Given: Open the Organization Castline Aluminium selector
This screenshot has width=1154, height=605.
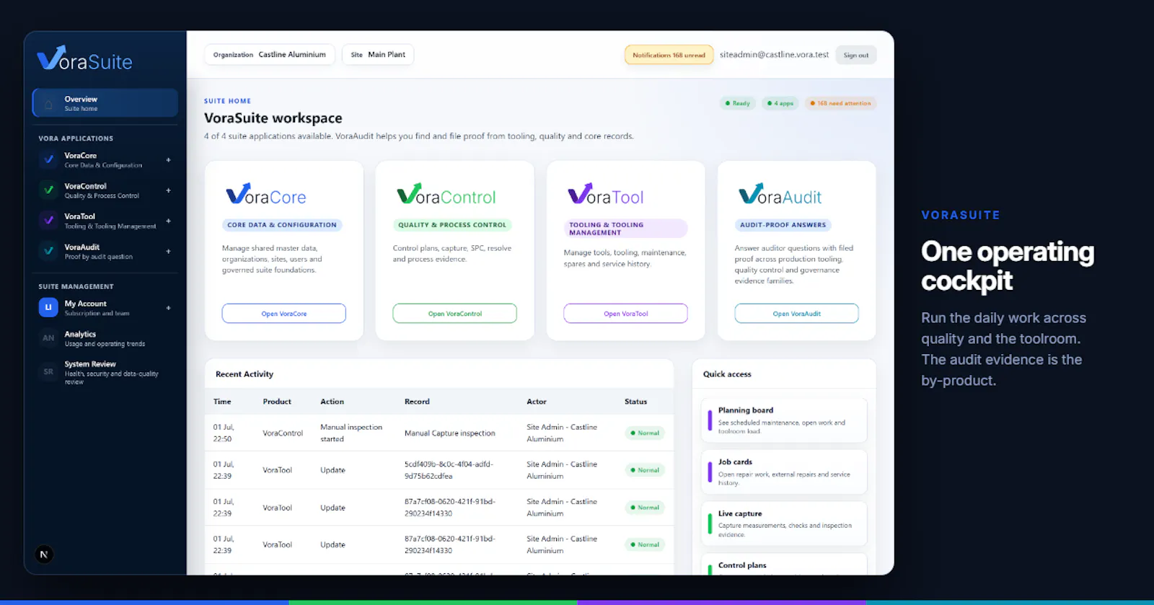Looking at the screenshot, I should click(x=270, y=55).
